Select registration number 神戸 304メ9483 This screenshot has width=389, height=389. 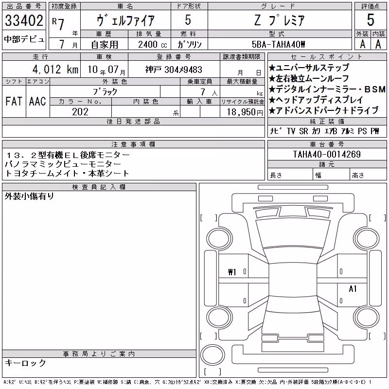click(x=174, y=70)
